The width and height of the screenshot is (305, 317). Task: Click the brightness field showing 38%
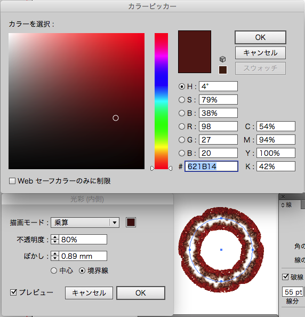click(218, 113)
